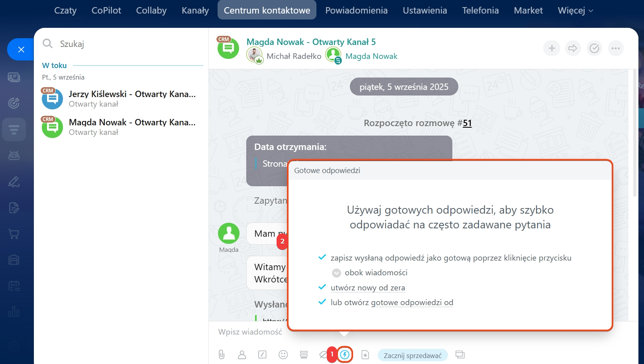Click the mention user person icon

pos(242,354)
